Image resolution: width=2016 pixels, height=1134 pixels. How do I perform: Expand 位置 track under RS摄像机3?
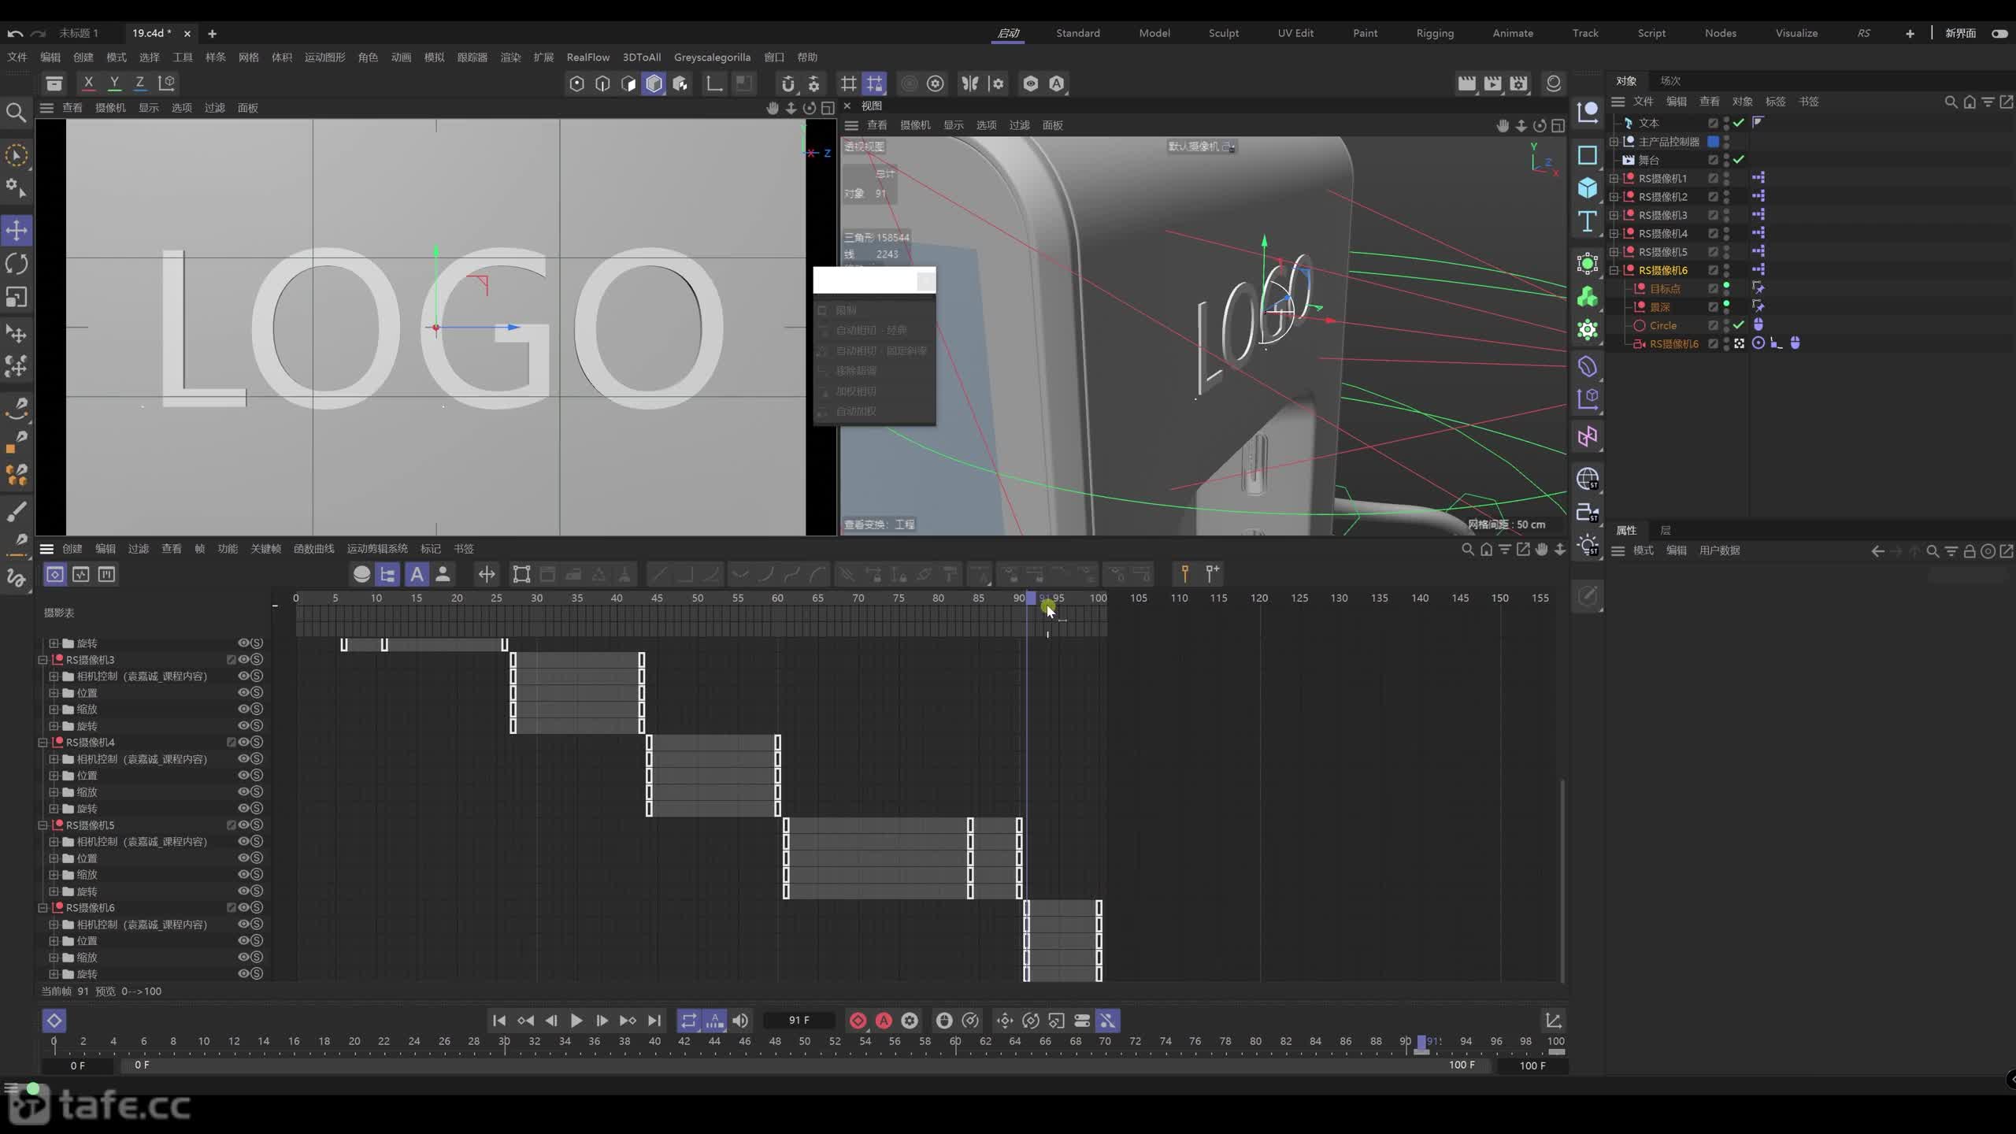54,693
